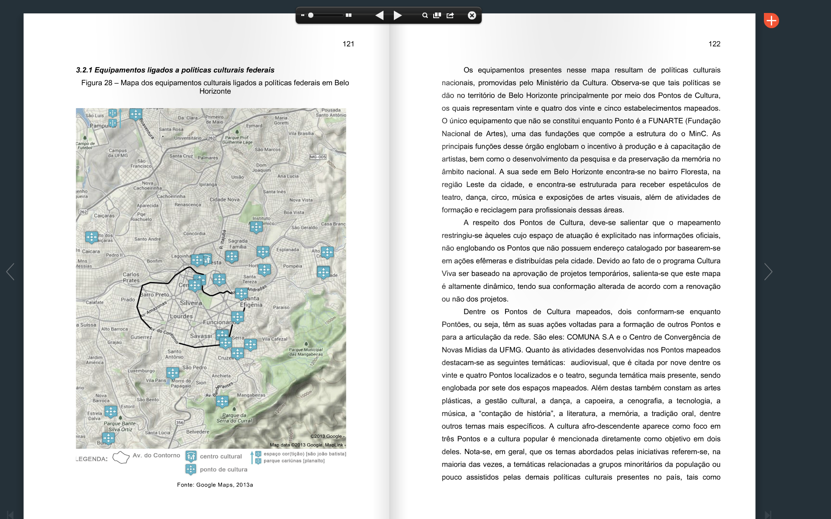Flip back with left edge chevron
Viewport: 831px width, 519px height.
(10, 272)
